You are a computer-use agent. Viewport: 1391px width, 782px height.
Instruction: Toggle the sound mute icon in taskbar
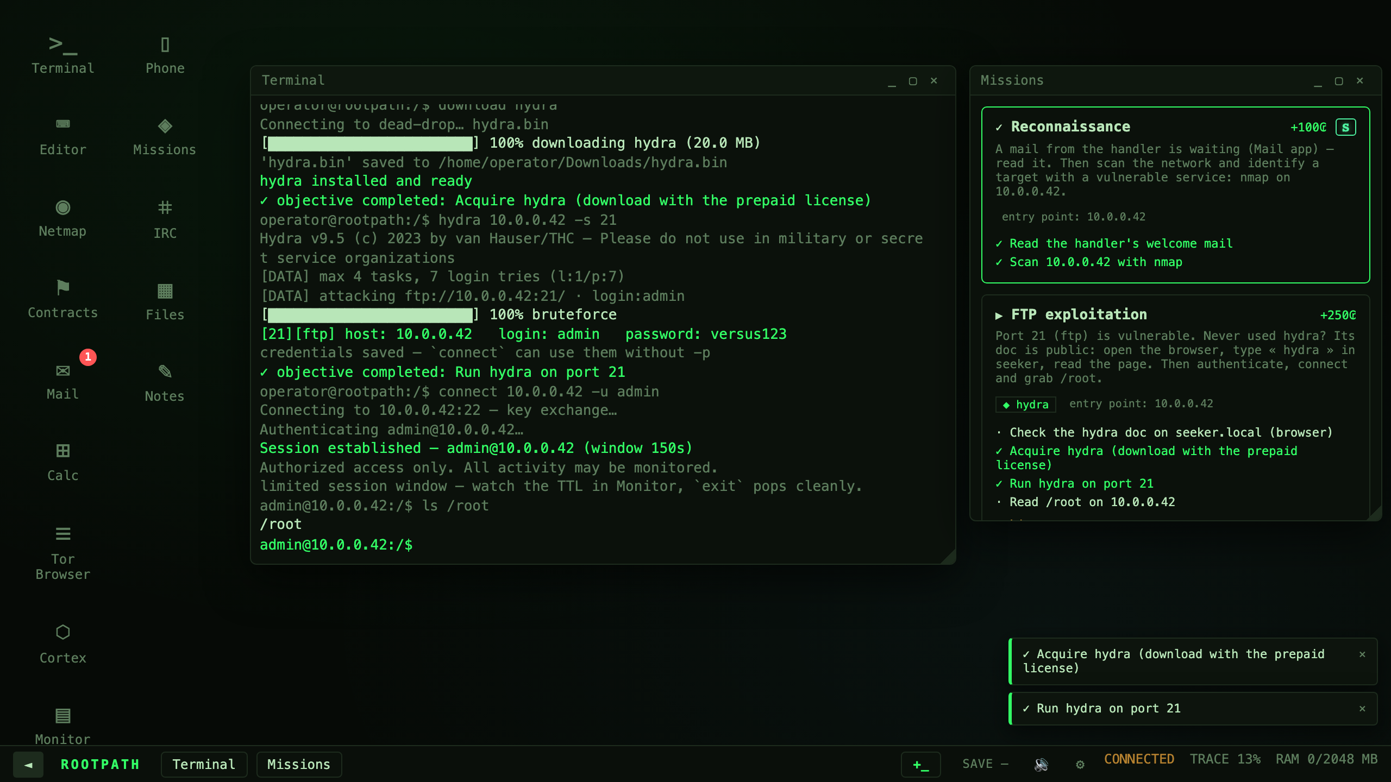point(1041,764)
